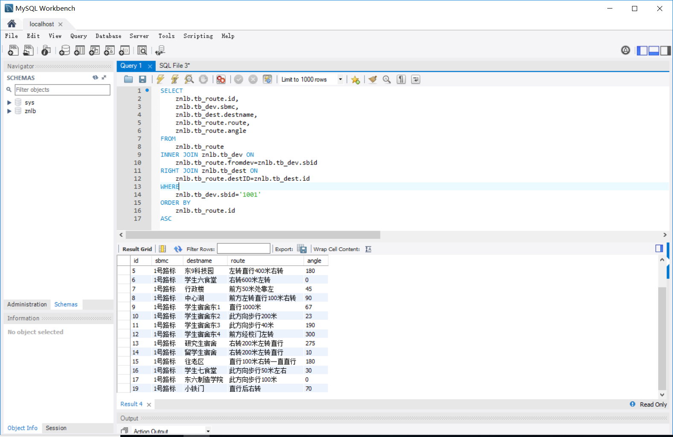Switch to the SQL File 3 tab
Image resolution: width=673 pixels, height=437 pixels.
(175, 66)
